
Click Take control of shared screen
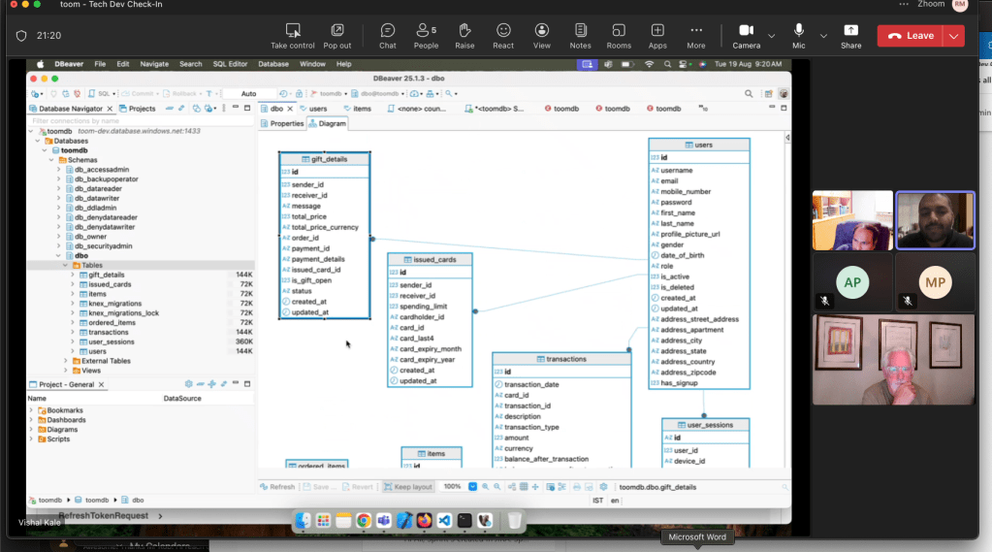[x=292, y=36]
